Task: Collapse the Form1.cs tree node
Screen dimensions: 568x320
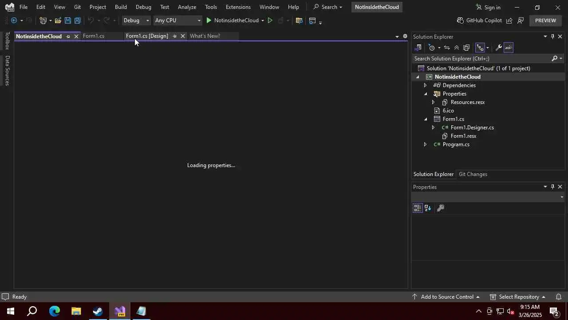Action: tap(425, 119)
